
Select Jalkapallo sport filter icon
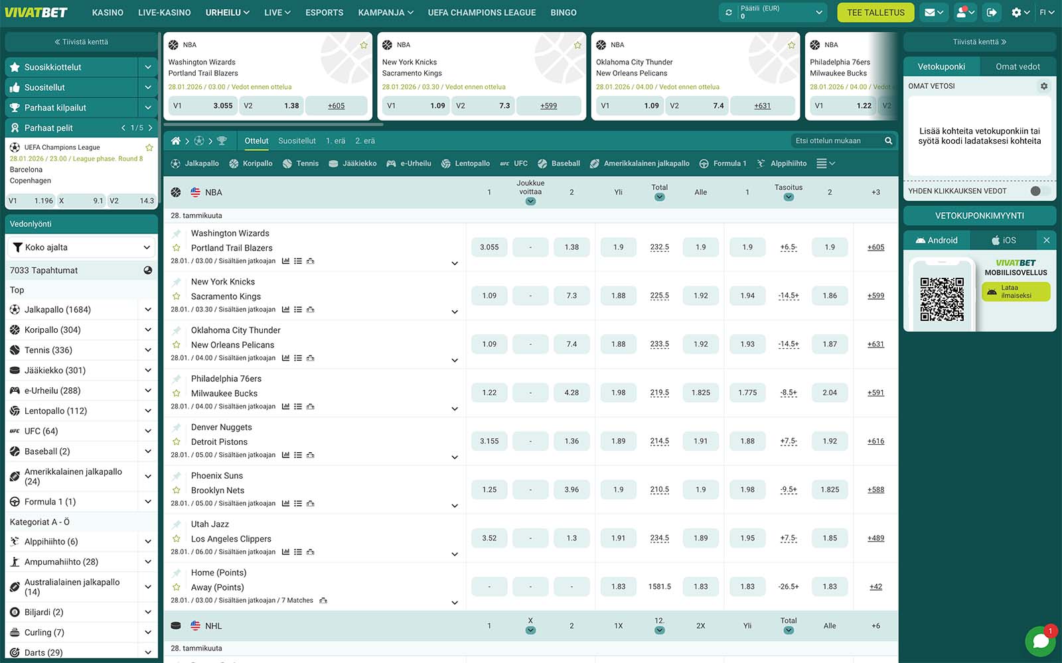tap(176, 164)
